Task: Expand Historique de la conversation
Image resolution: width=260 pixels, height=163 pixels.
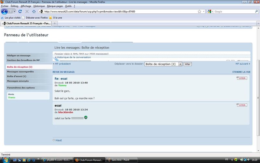Action: (x=73, y=57)
